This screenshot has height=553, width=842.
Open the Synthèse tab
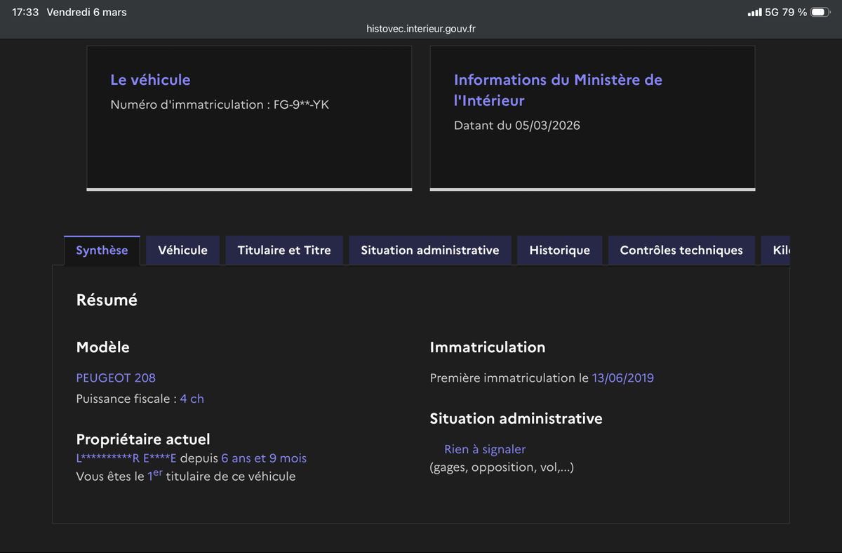102,251
